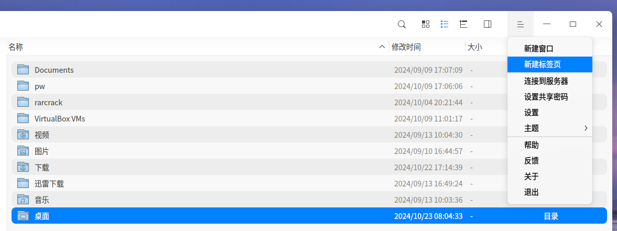This screenshot has width=617, height=231.
Task: Click date 2024/10/09 17:06:06
Action: (x=428, y=86)
